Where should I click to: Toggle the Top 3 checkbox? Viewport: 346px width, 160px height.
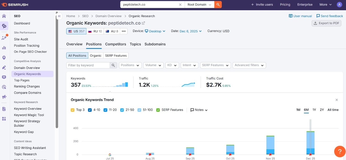(73, 110)
